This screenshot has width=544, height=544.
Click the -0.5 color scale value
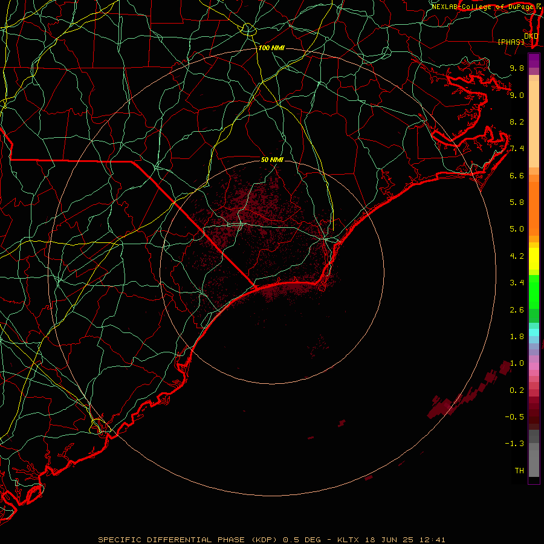(x=514, y=417)
